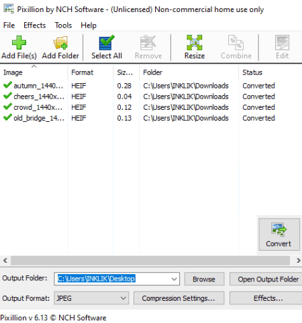
Task: Click the Browse button
Action: pos(204,279)
